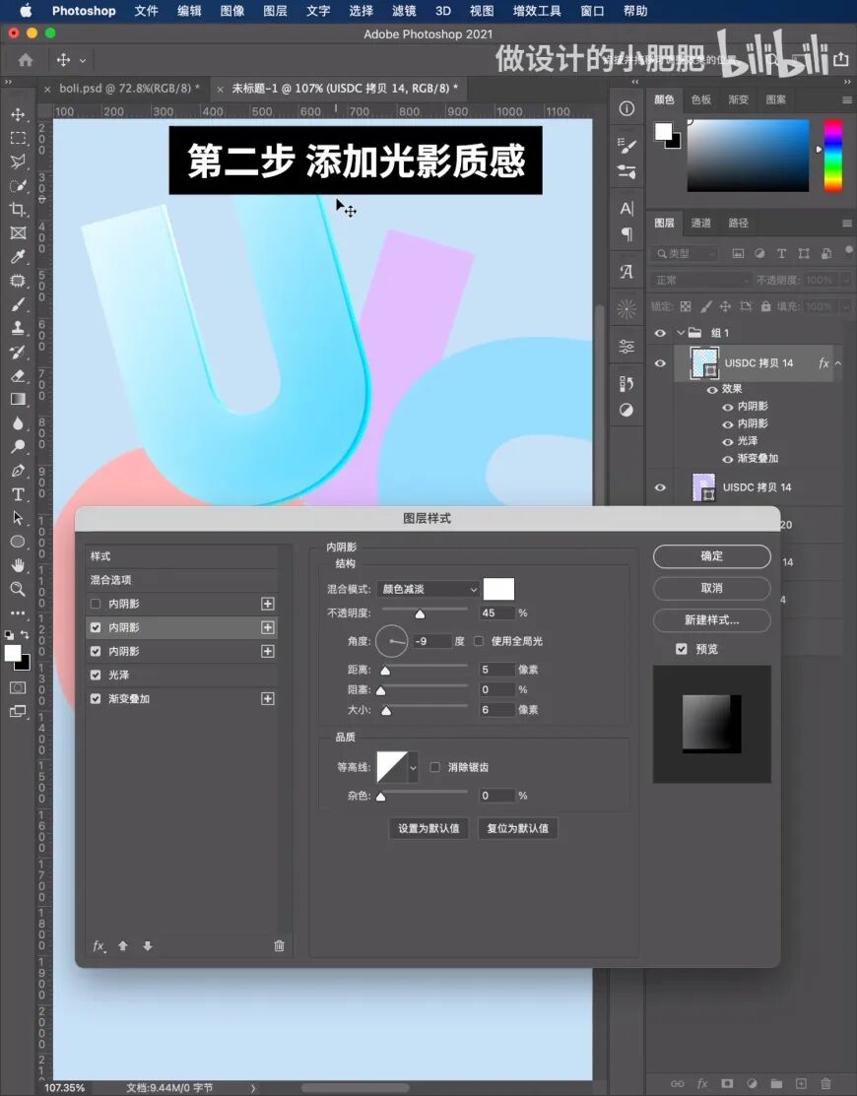Click the 不透明度 opacity slider handle

[x=420, y=614]
